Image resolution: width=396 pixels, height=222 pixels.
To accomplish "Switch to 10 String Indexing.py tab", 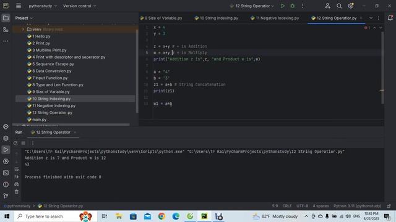I will click(217, 18).
